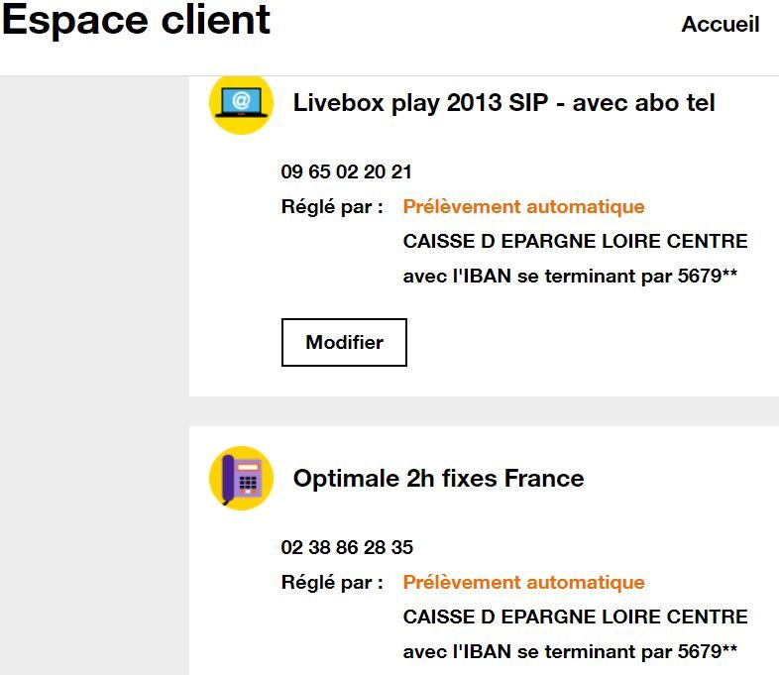Click the Livebox laptop internet icon
Image resolution: width=779 pixels, height=675 pixels.
click(x=241, y=104)
